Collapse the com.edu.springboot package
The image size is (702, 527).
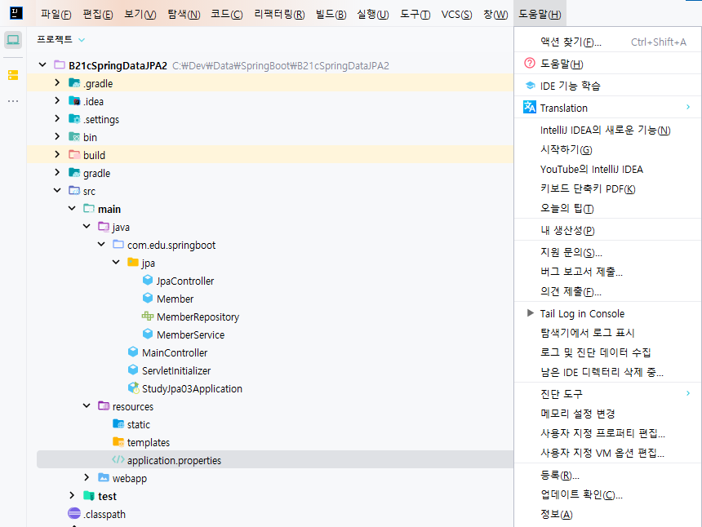tap(102, 244)
